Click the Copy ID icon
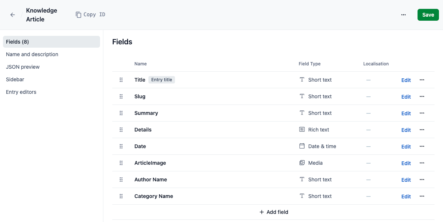The image size is (443, 222). [x=78, y=15]
